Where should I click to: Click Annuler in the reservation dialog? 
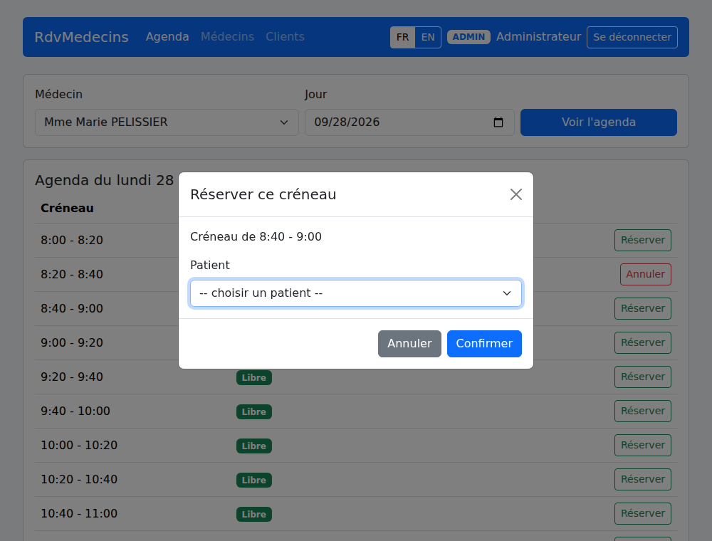(409, 344)
